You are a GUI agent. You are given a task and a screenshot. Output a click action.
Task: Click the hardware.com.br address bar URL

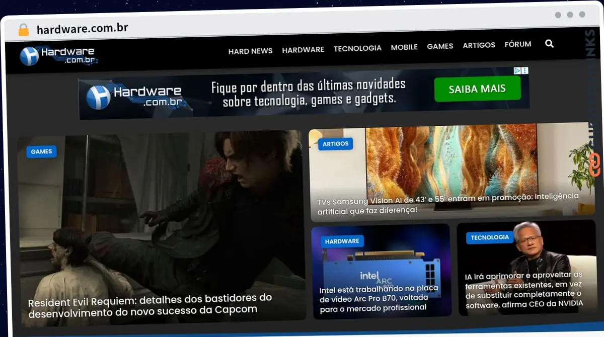pos(83,29)
